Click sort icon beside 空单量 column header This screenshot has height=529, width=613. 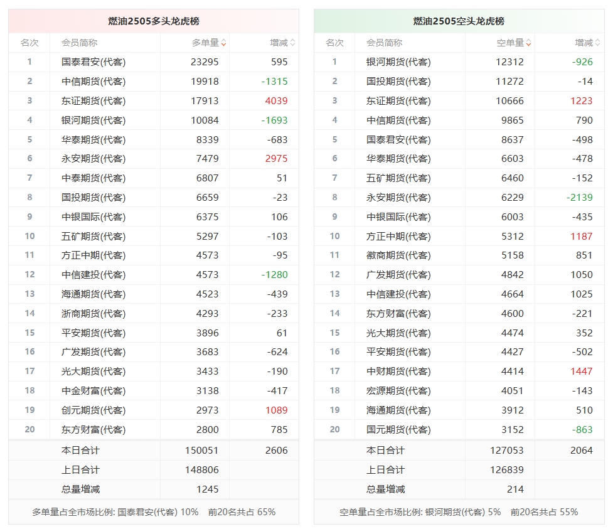click(x=529, y=43)
